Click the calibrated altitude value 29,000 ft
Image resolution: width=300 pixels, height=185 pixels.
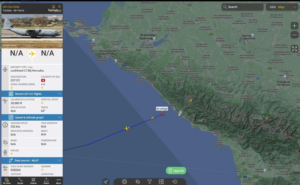pos(16,103)
